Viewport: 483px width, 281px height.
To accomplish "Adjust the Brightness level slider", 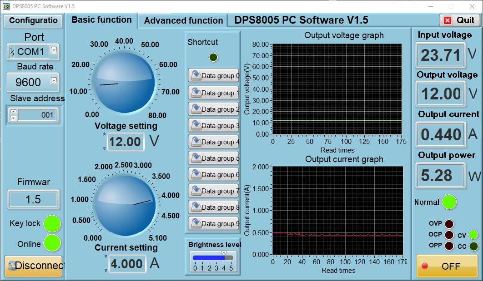I will (x=213, y=258).
